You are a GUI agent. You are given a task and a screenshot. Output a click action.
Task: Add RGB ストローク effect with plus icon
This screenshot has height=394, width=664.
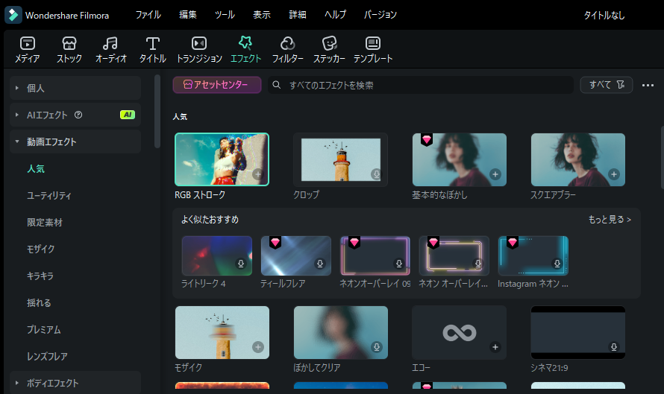(258, 174)
